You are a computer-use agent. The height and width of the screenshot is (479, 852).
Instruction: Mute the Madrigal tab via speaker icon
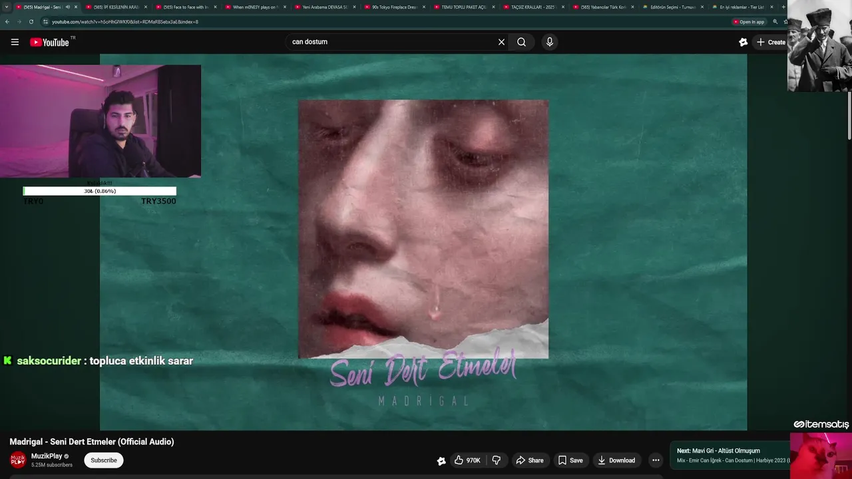[67, 7]
